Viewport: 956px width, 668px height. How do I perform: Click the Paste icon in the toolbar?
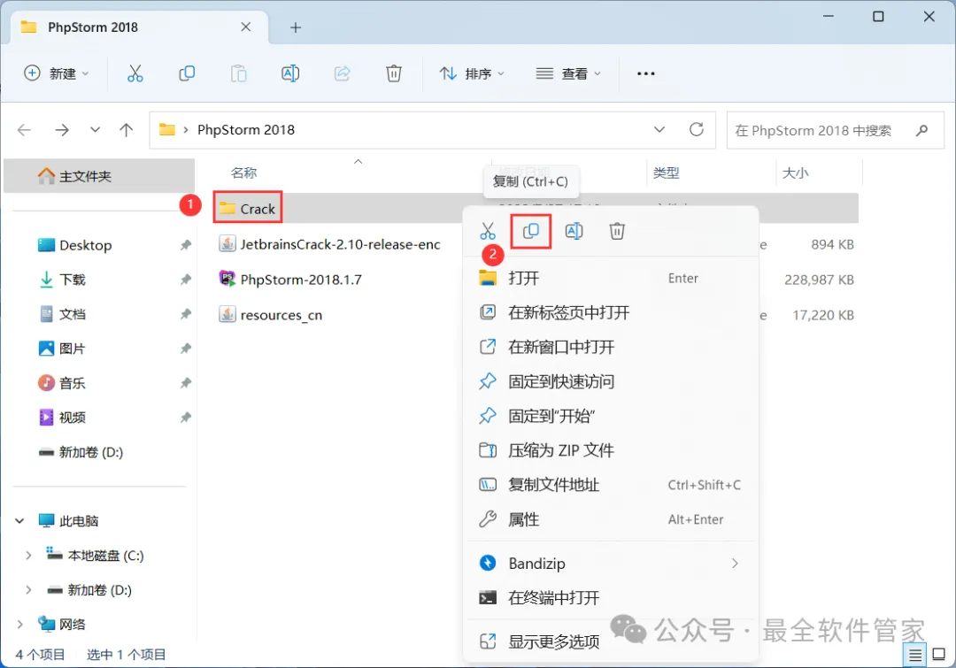pos(238,73)
